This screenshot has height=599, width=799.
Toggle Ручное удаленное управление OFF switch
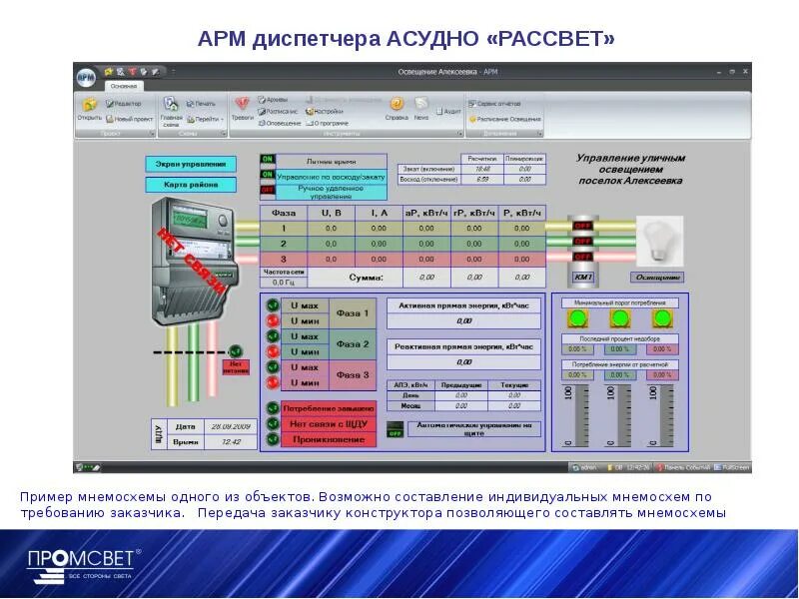(268, 190)
